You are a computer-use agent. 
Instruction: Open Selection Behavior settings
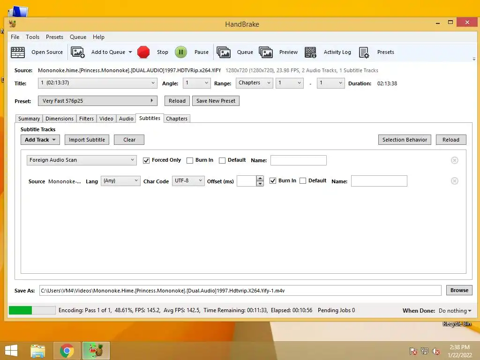405,140
